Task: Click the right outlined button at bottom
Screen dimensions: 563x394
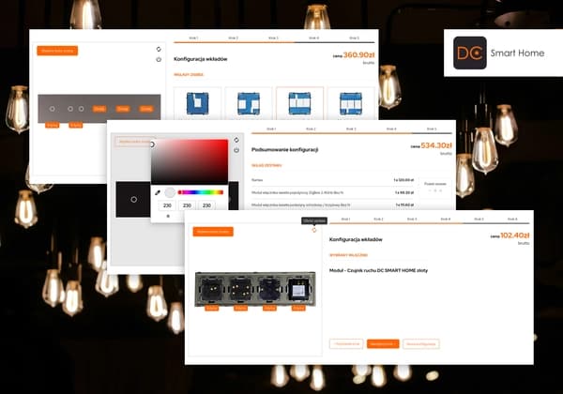Action: coord(421,344)
